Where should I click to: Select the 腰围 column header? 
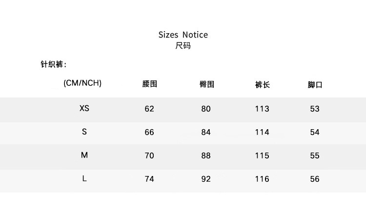click(x=149, y=84)
